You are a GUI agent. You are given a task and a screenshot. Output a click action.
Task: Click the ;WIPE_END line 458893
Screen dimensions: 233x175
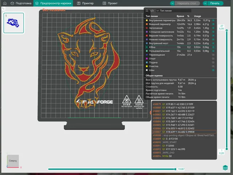pos(184,153)
